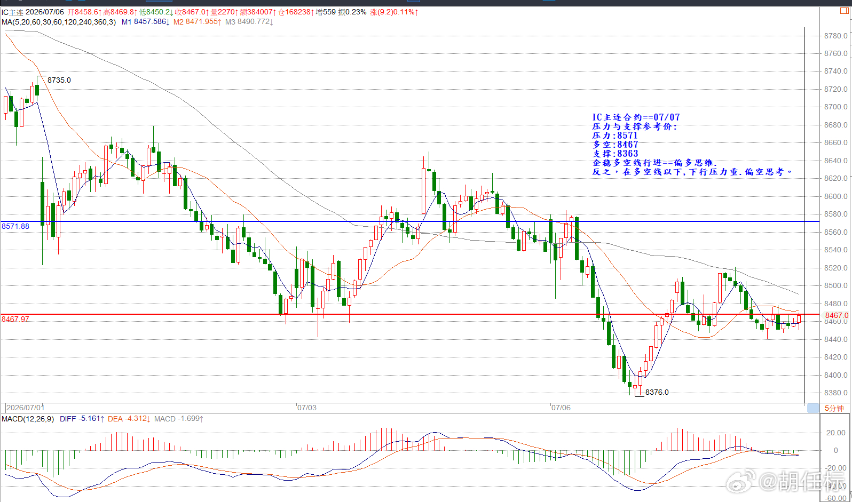Viewport: 852px width, 502px height.
Task: Click the 2026/07/01 date marker
Action: coord(25,408)
